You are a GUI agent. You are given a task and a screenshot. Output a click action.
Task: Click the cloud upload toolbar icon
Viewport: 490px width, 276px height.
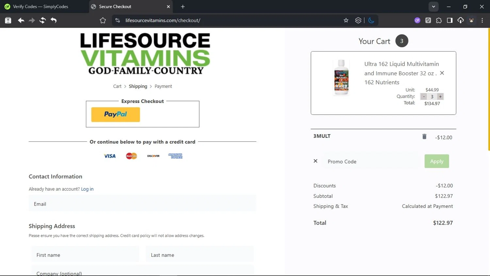pos(460,21)
